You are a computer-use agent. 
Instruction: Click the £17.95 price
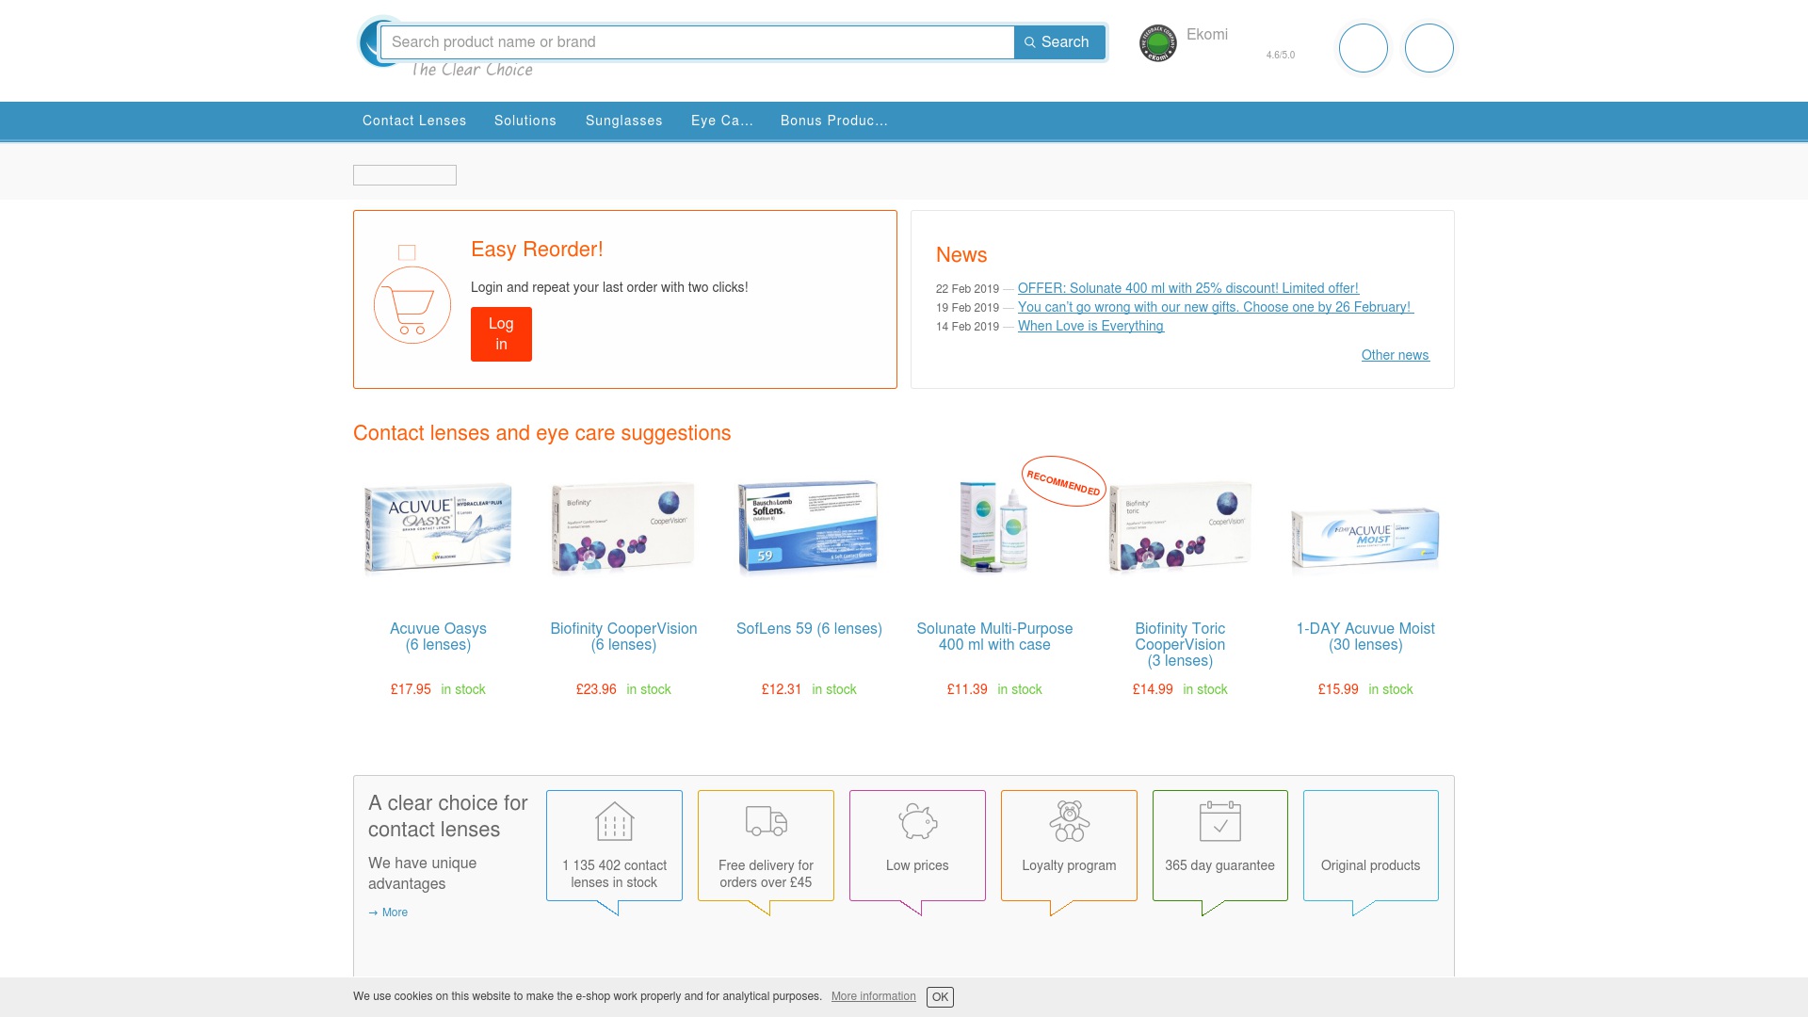point(411,689)
